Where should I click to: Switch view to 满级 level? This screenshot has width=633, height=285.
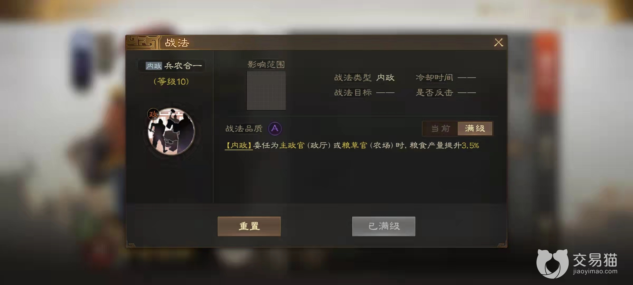(x=475, y=129)
